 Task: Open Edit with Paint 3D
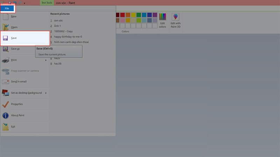pos(175,21)
